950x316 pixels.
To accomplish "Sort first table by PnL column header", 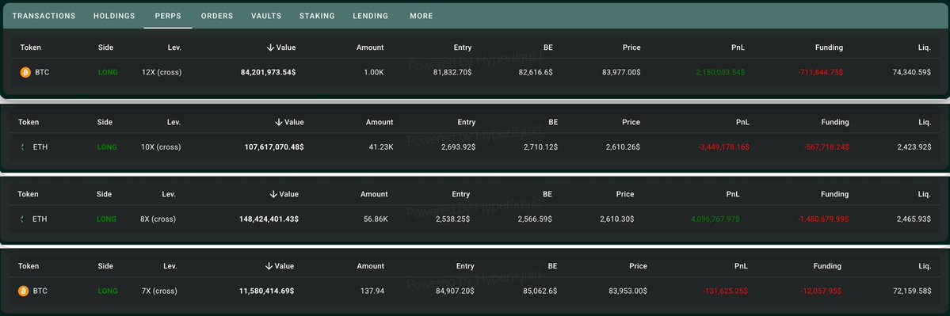I will (x=738, y=48).
